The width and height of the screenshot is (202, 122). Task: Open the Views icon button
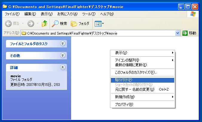click(x=98, y=24)
